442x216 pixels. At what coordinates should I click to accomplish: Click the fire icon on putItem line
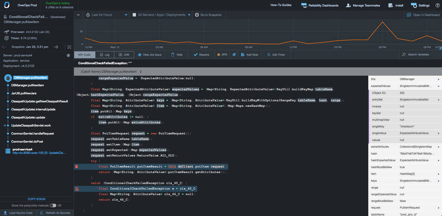[77, 167]
